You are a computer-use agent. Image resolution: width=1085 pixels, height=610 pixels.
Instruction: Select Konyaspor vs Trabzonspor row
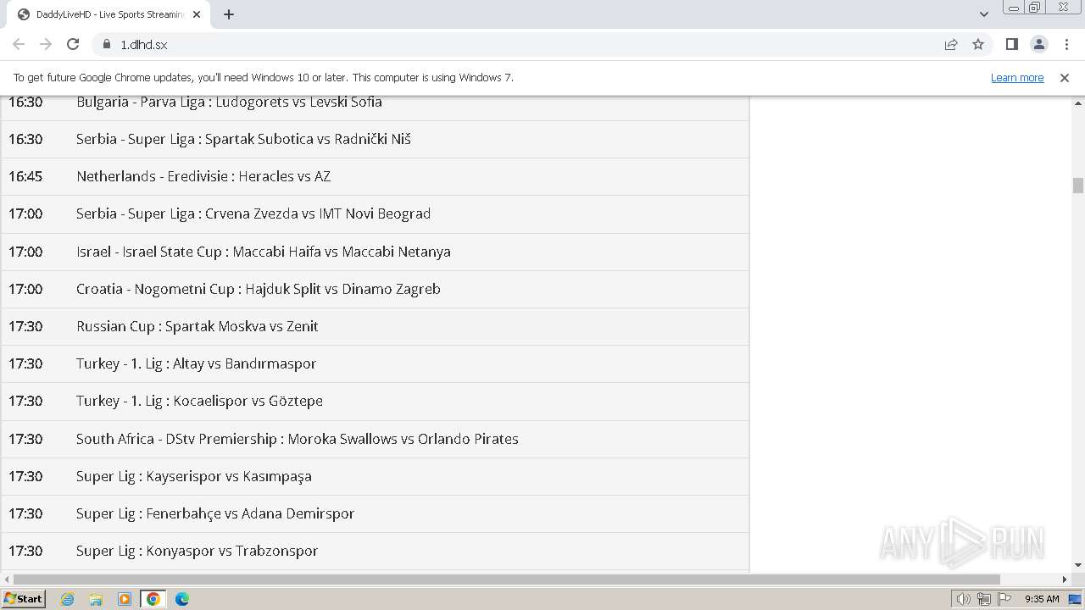coord(376,551)
